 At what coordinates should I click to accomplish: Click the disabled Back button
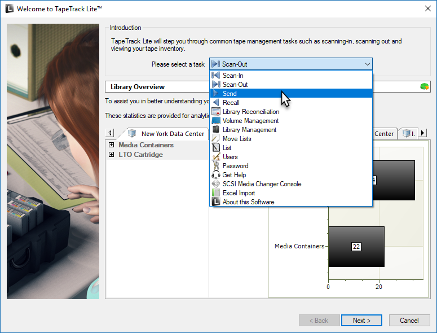tap(319, 321)
